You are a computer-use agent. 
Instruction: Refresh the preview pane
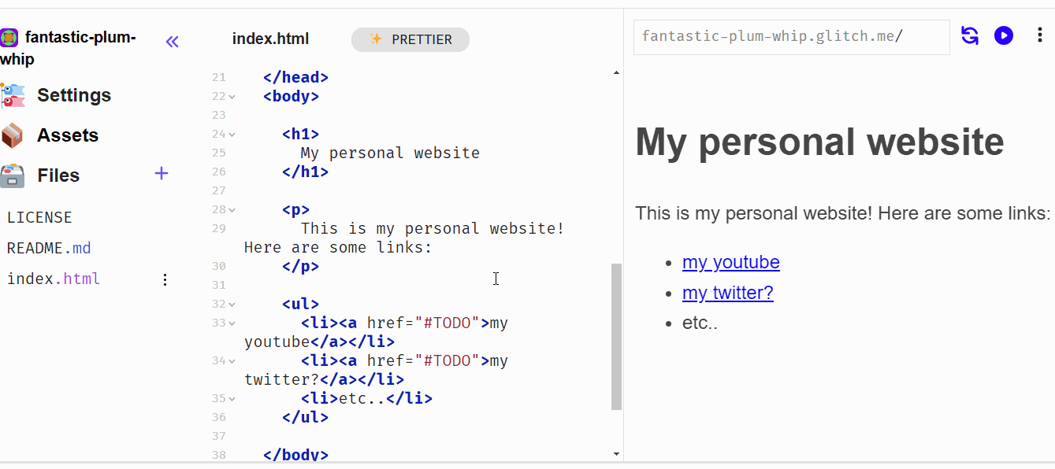970,35
